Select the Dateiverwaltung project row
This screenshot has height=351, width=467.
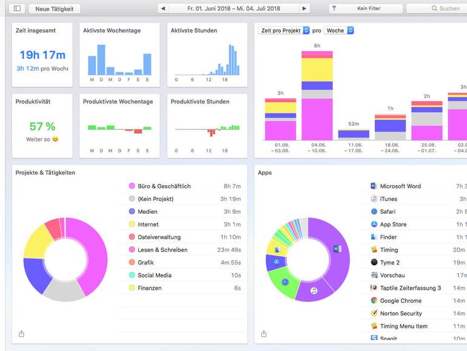[x=182, y=237]
